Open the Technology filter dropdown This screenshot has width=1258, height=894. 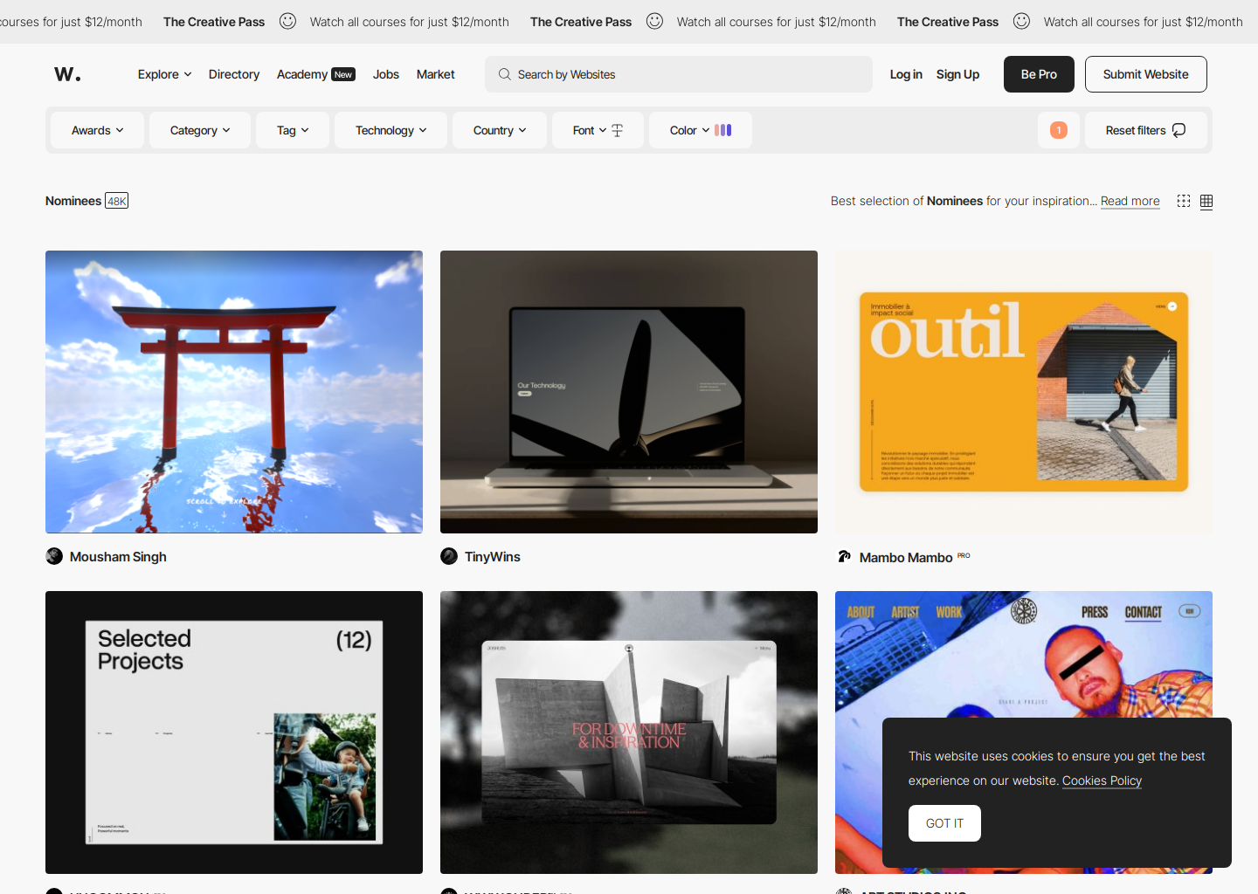point(390,129)
